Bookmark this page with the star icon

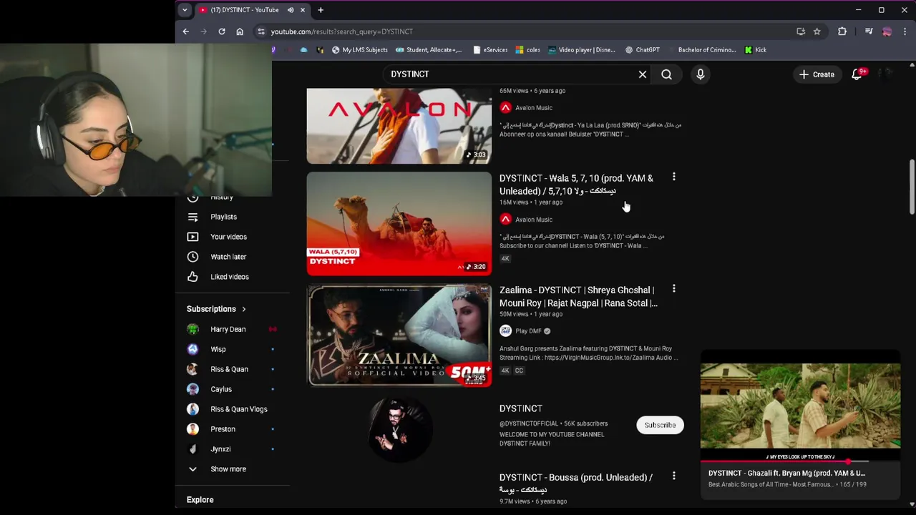pyautogui.click(x=817, y=31)
